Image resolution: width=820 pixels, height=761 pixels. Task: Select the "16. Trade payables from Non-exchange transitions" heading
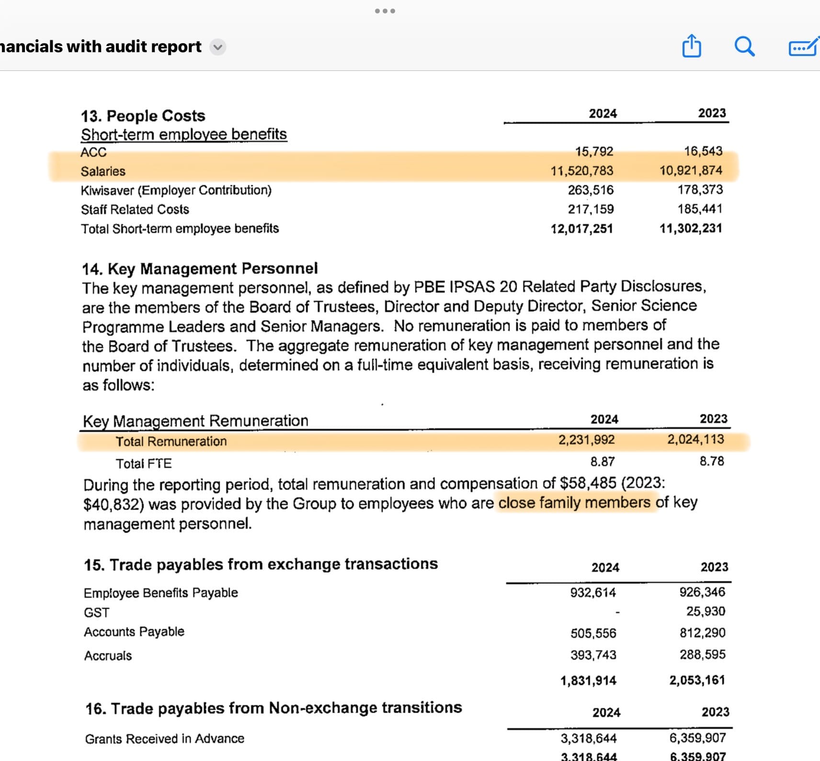[x=273, y=708]
